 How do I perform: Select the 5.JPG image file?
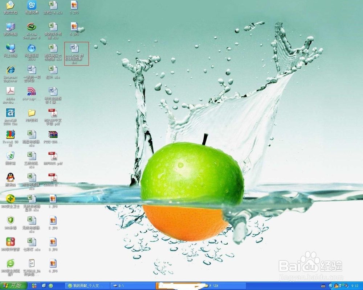click(74, 8)
